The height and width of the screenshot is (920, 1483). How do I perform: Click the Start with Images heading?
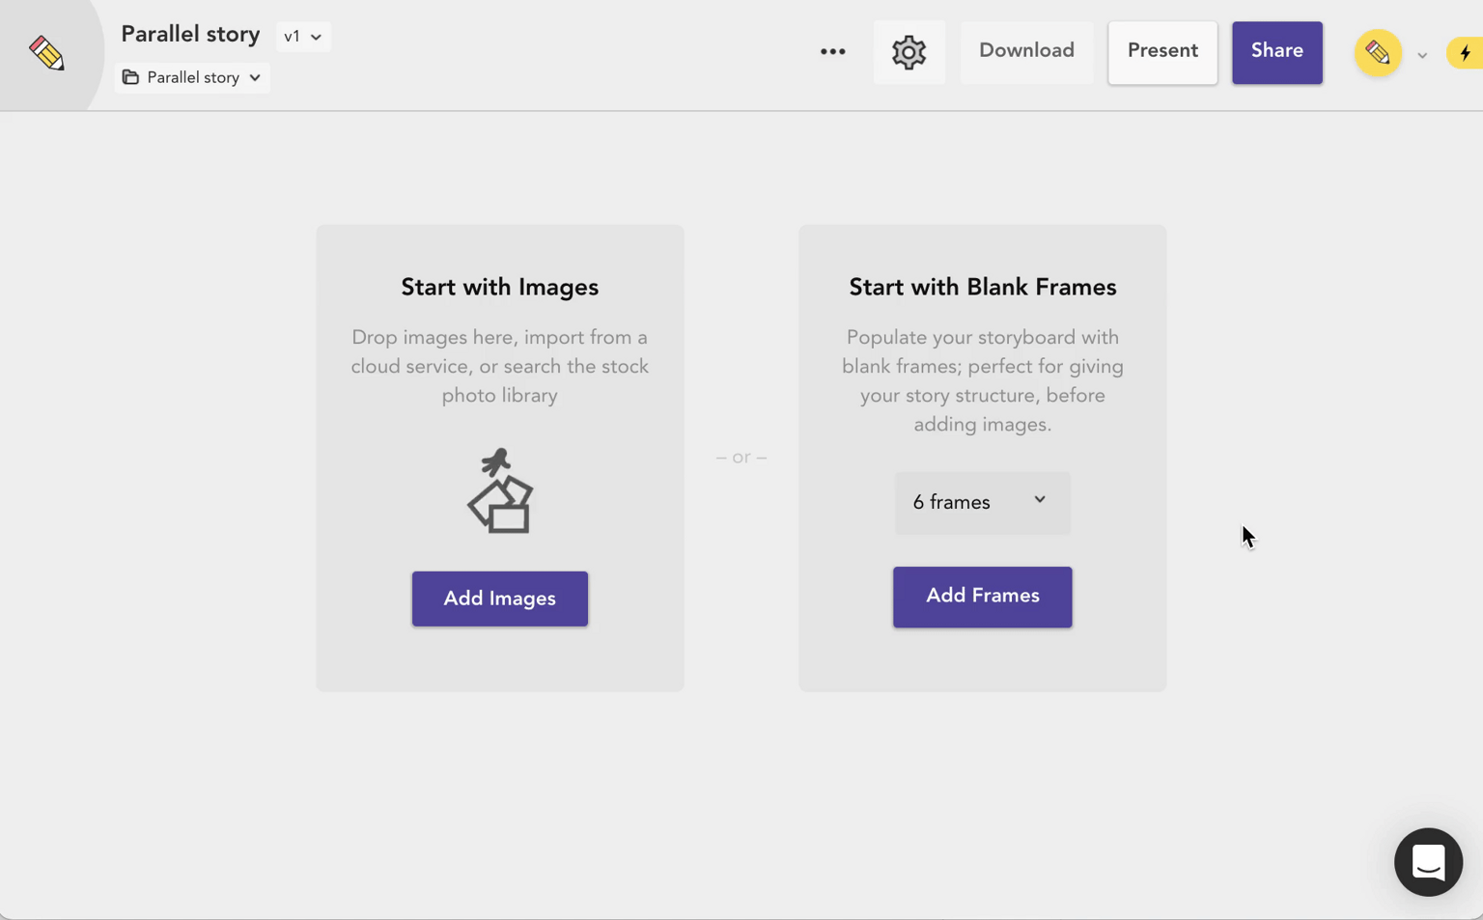point(500,287)
